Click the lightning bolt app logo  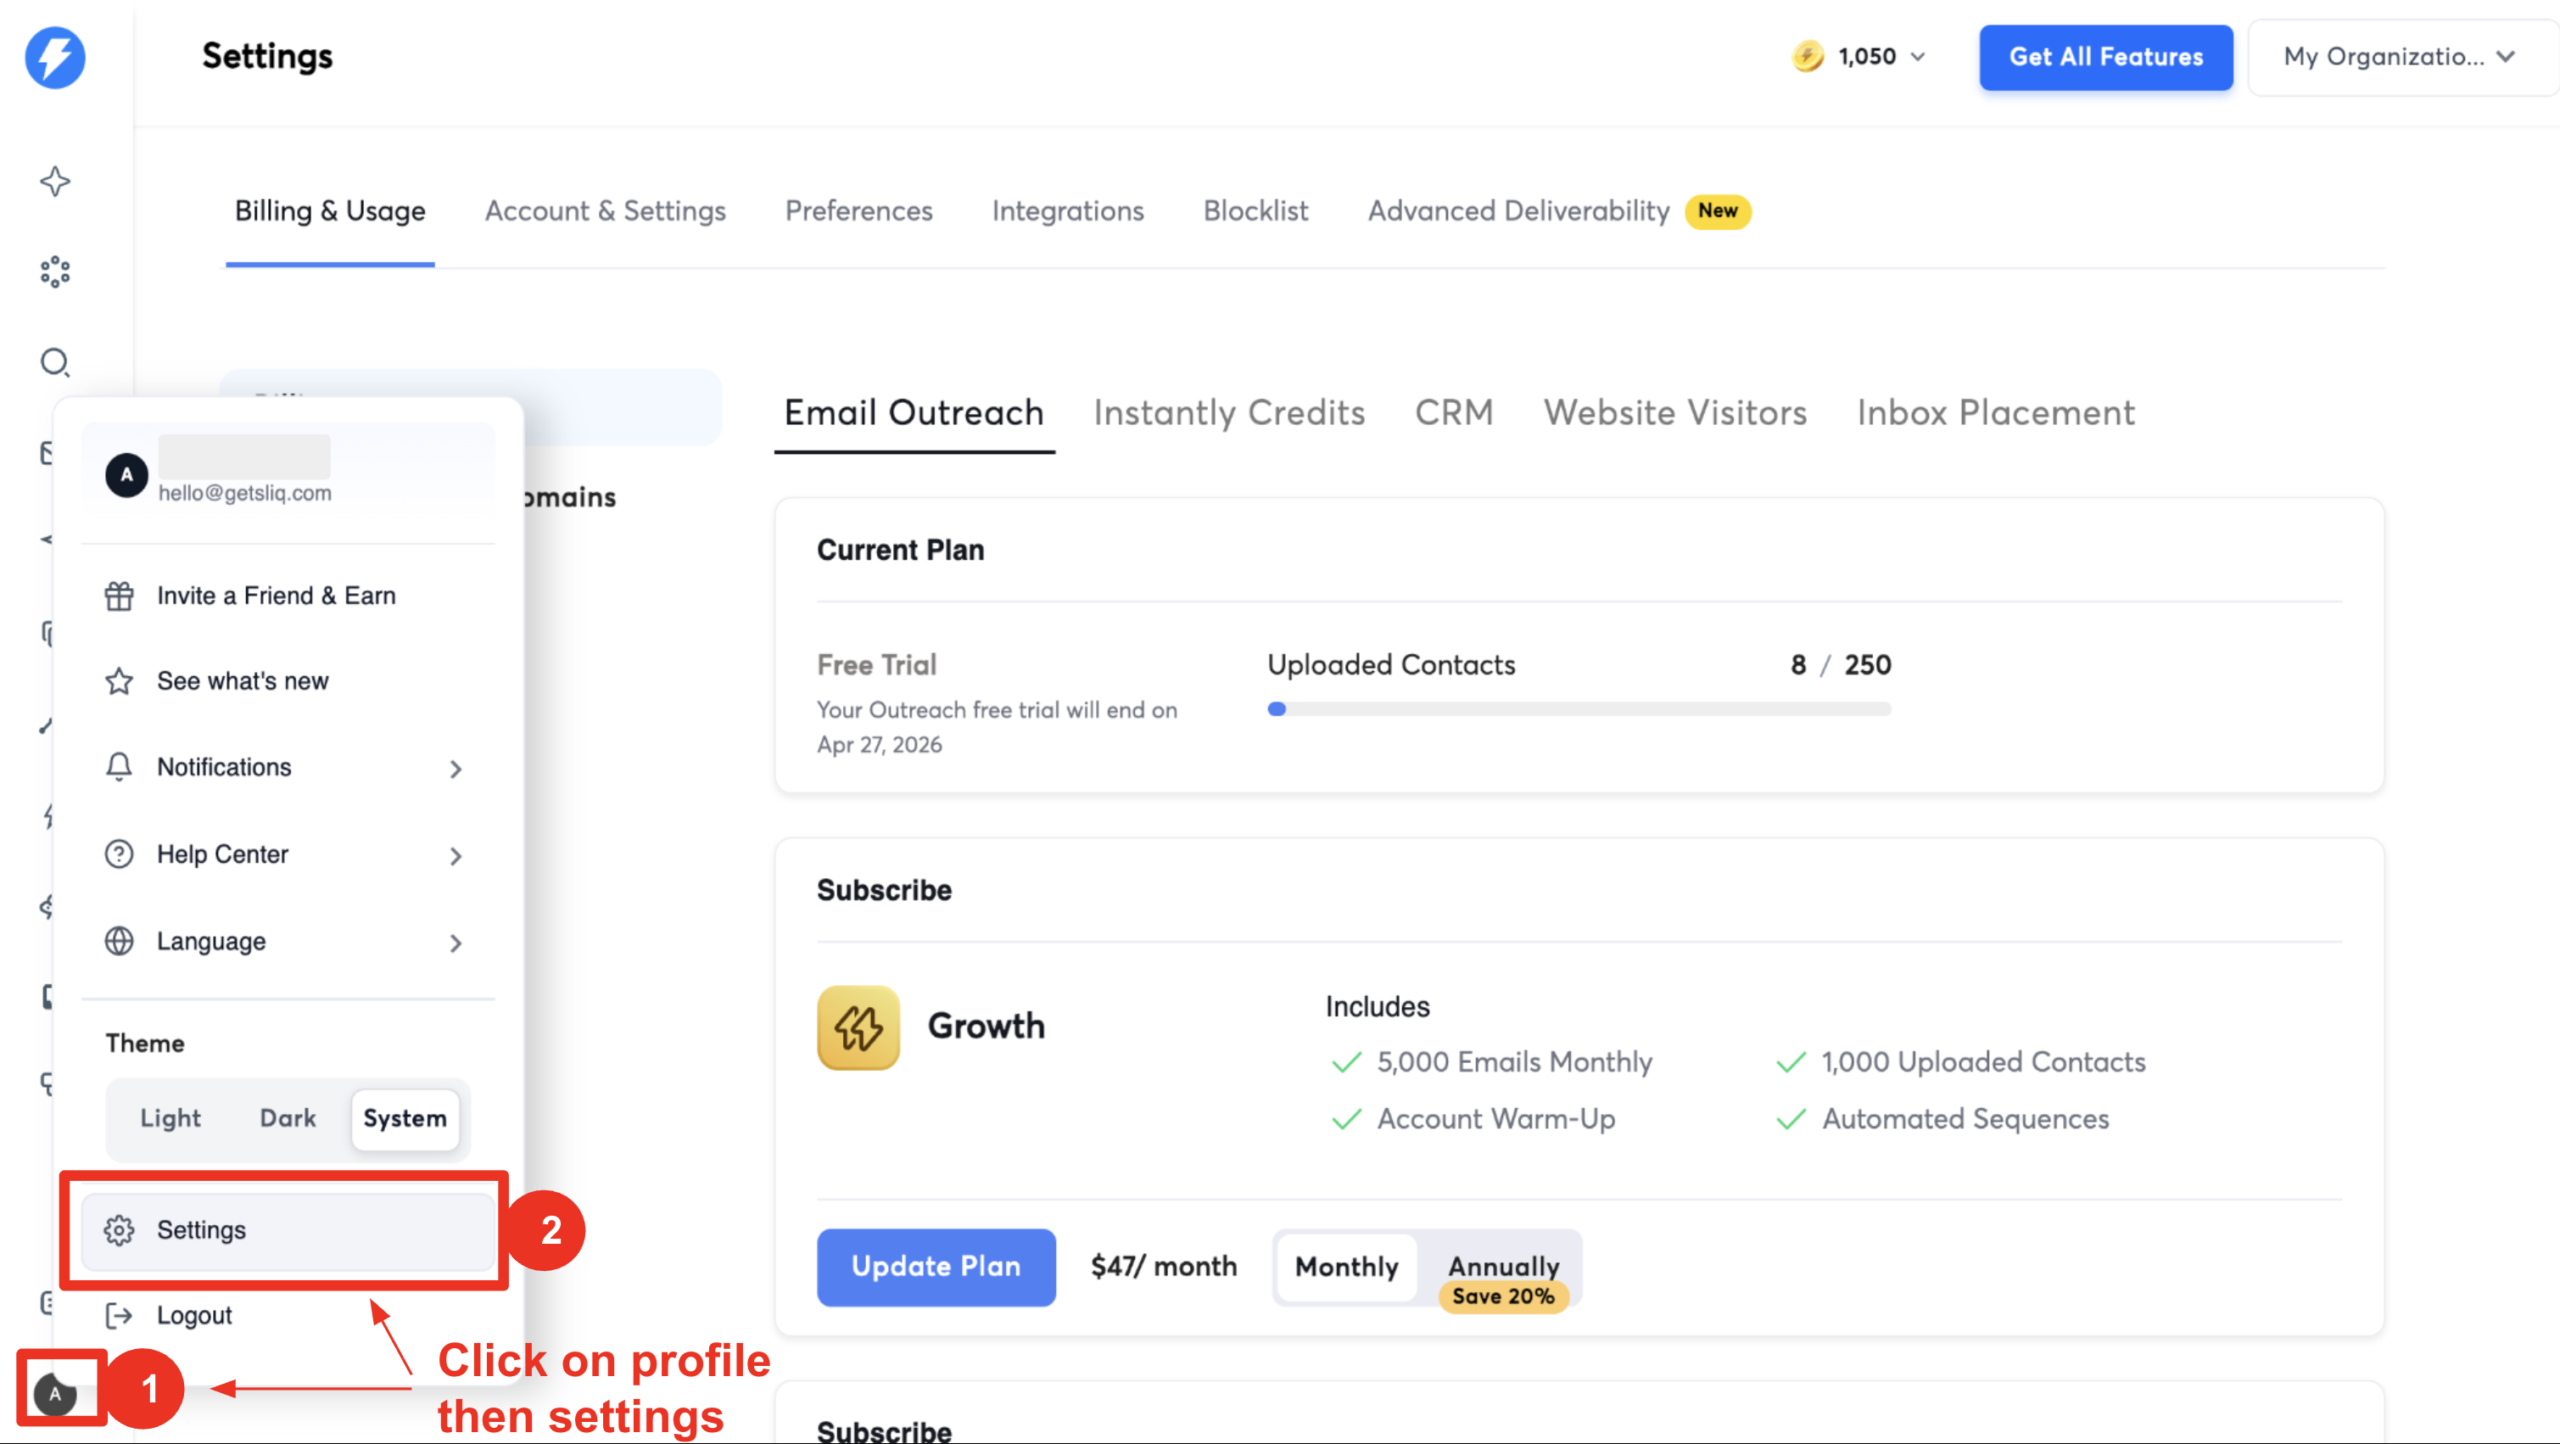(x=54, y=58)
